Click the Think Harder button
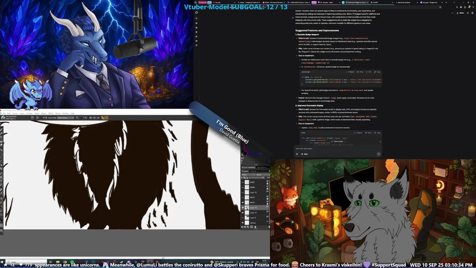 click(x=338, y=141)
